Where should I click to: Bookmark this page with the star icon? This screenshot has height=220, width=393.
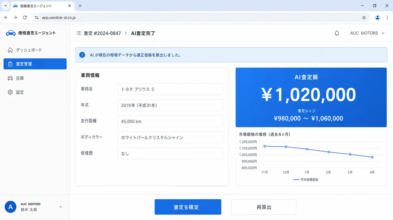[x=364, y=18]
